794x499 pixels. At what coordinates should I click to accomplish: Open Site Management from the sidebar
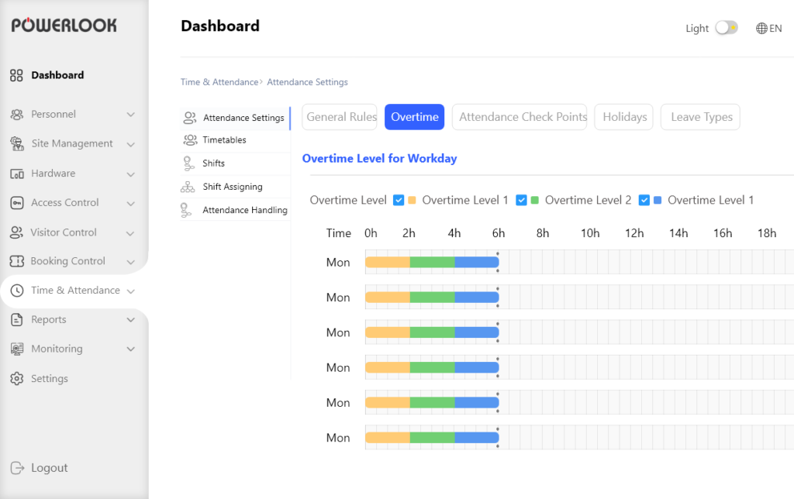16,143
